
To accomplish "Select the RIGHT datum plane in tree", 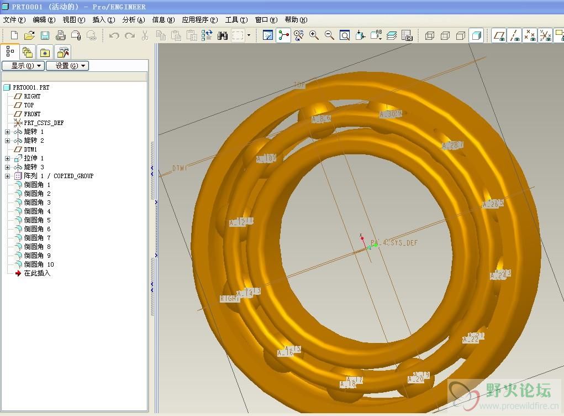I will 27,96.
